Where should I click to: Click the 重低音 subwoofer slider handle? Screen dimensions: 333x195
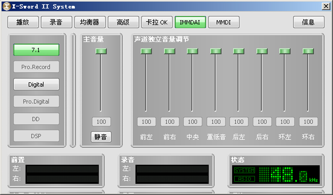[x=216, y=51]
